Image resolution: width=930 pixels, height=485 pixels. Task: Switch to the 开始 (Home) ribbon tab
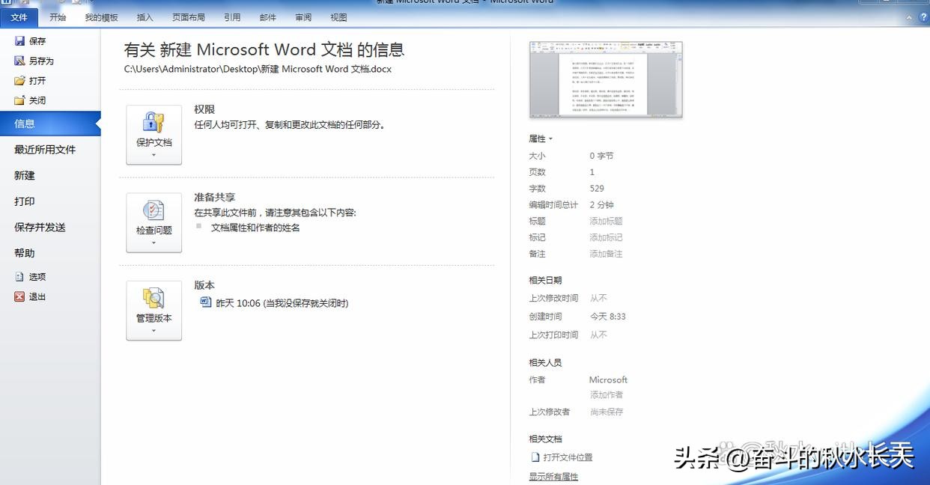click(x=58, y=16)
